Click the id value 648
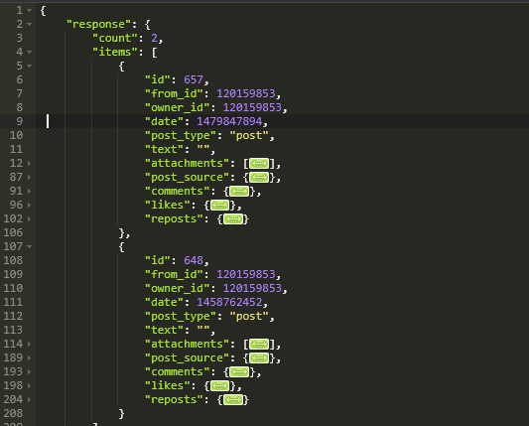The height and width of the screenshot is (426, 529). click(194, 260)
